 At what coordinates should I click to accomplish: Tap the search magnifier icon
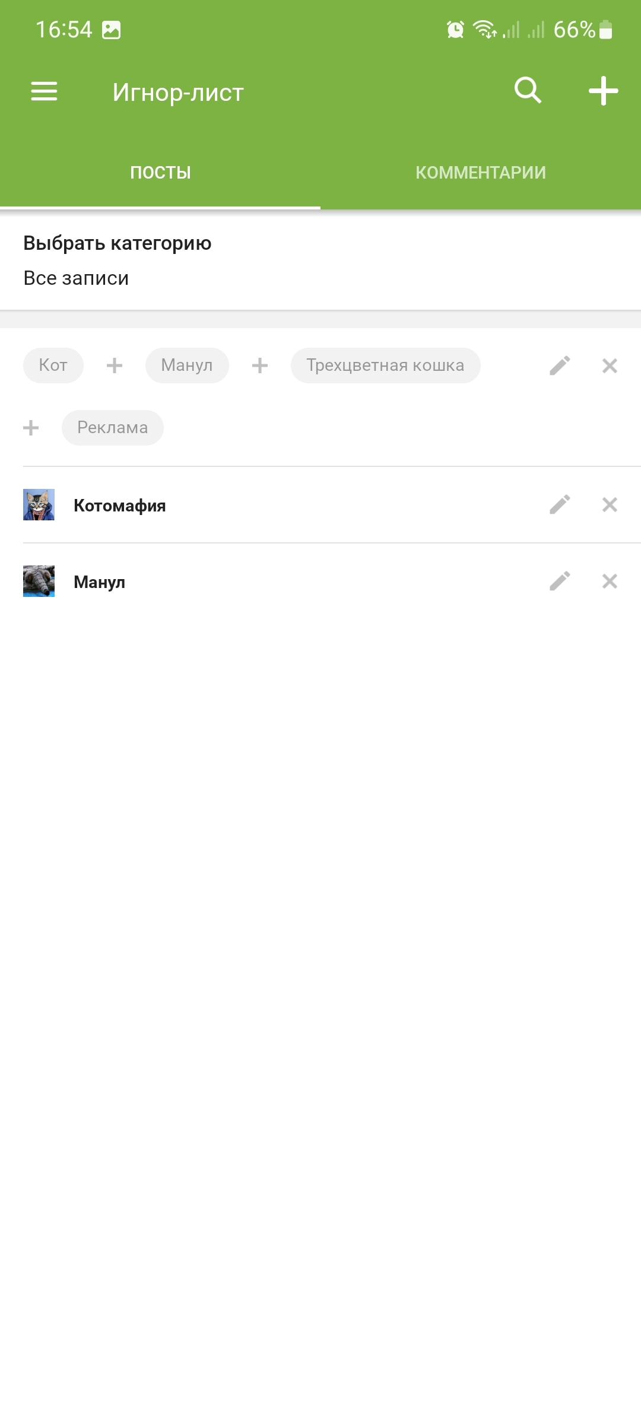click(528, 91)
